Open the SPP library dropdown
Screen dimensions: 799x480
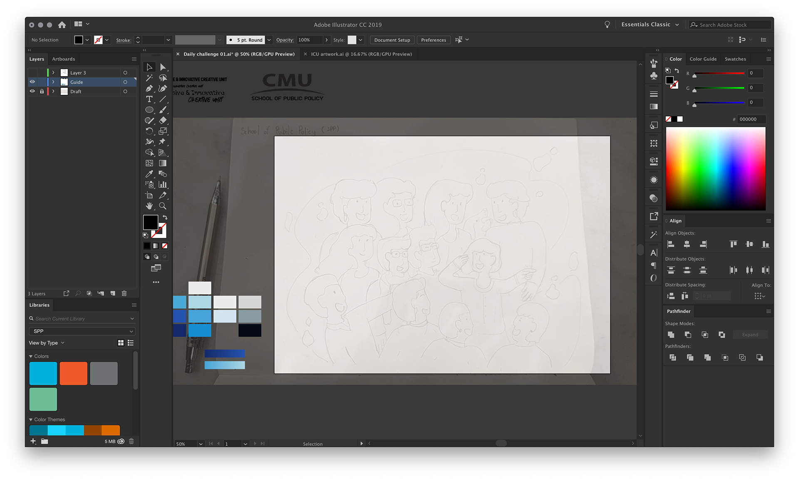click(82, 331)
